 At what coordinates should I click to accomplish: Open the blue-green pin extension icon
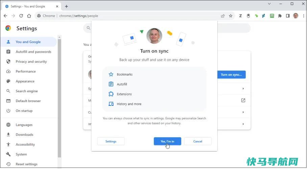coord(263,16)
